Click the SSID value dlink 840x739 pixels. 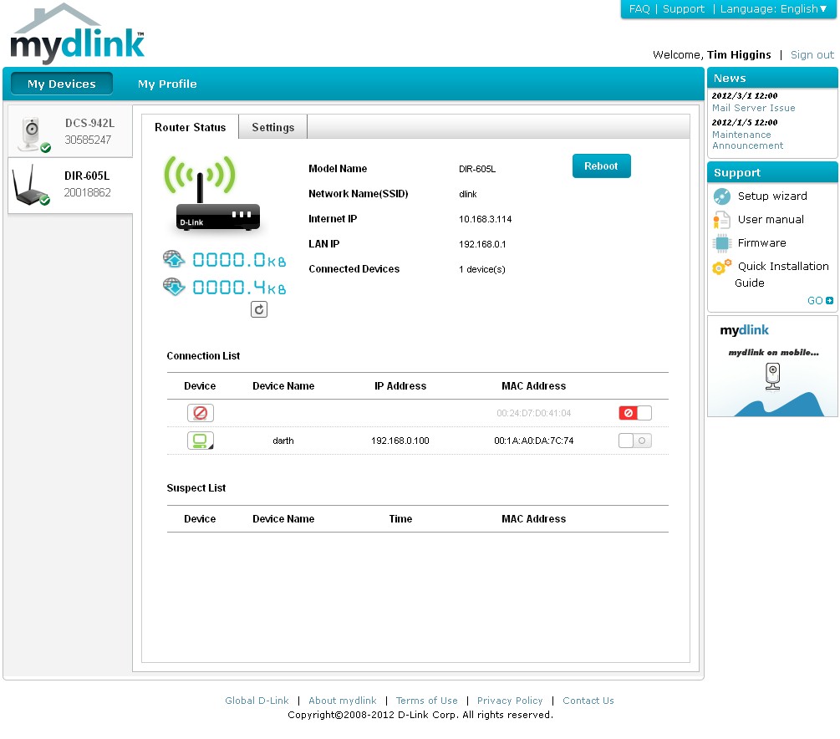468,194
